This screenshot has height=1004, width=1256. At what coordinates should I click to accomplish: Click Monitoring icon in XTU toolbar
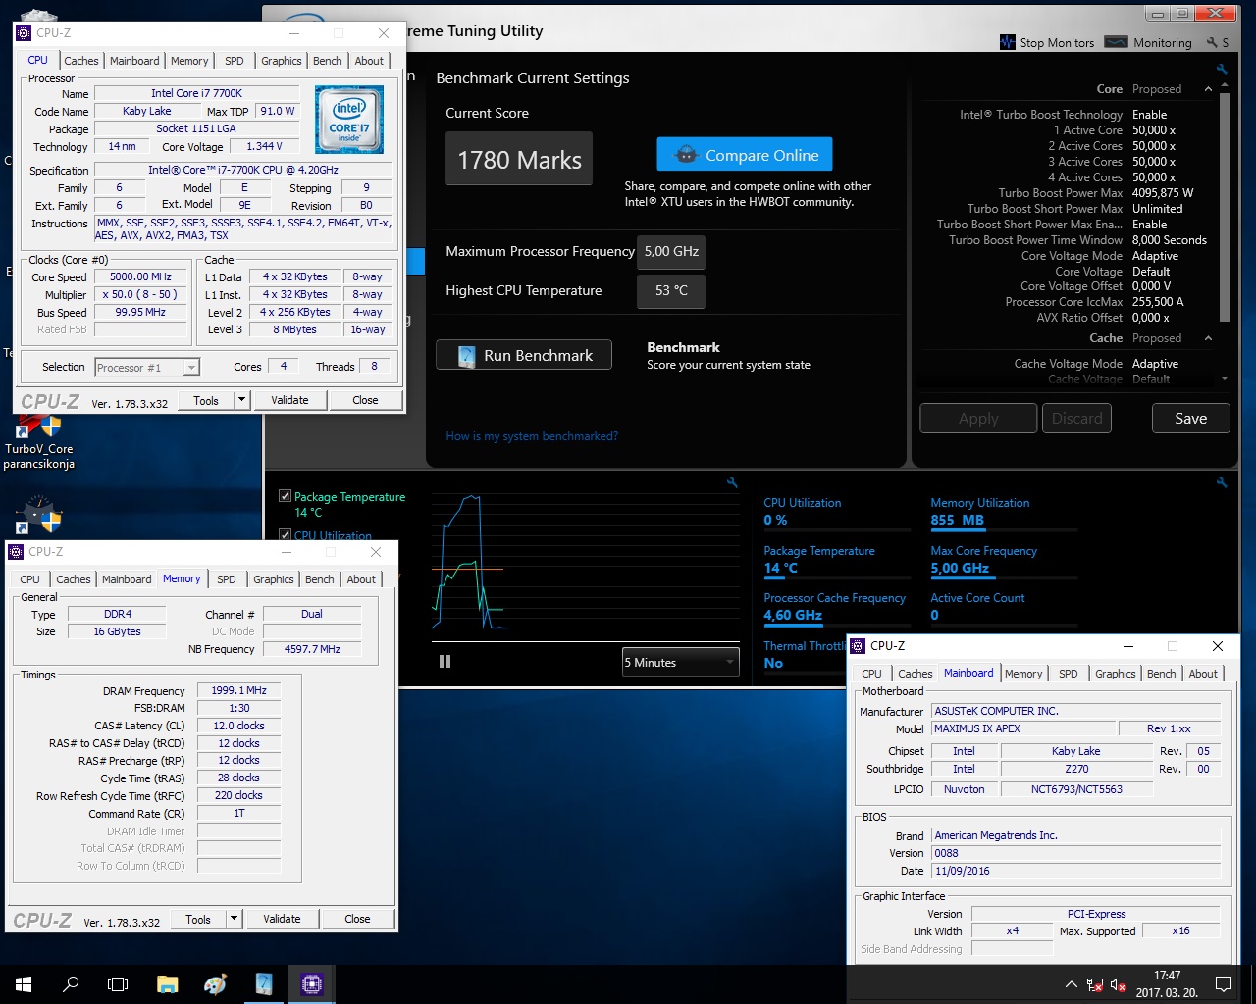(1116, 42)
